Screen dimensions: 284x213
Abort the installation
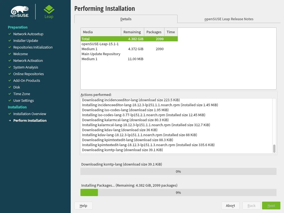point(230,206)
